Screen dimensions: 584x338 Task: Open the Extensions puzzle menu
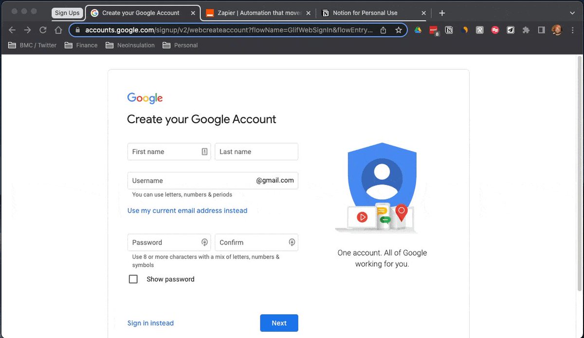pyautogui.click(x=526, y=30)
